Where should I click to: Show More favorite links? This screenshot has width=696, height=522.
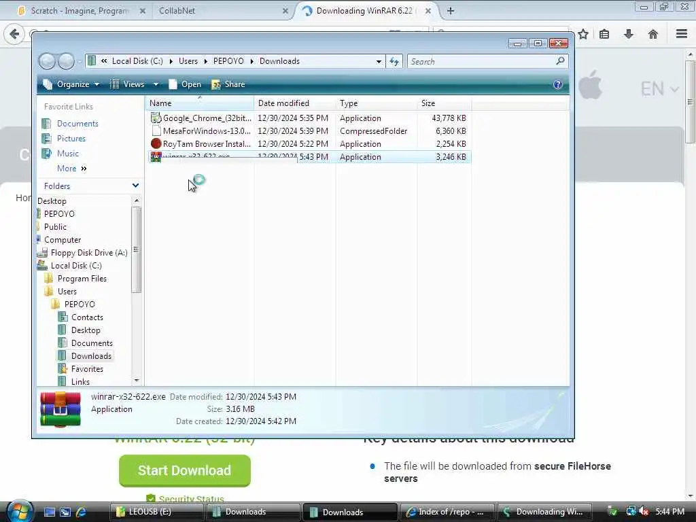(71, 169)
